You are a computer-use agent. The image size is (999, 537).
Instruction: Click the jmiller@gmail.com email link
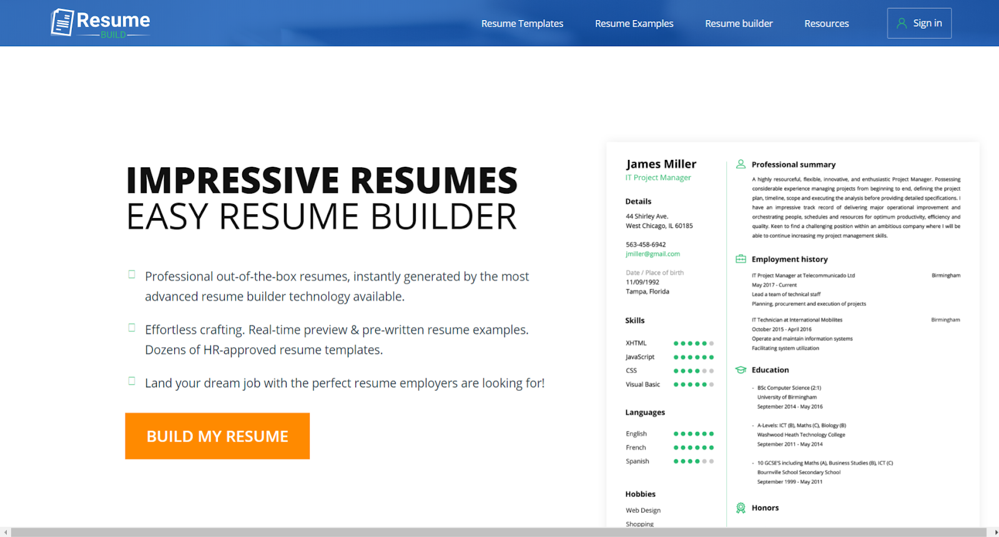[652, 254]
